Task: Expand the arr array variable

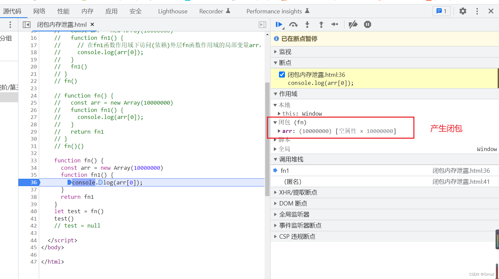Action: (x=279, y=131)
